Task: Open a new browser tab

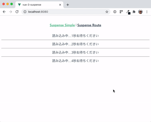Action: (x=68, y=5)
